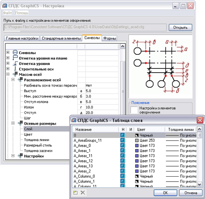Select the Размерный стиль tree row
Image resolution: width=205 pixels, height=199 pixels.
coord(38,145)
